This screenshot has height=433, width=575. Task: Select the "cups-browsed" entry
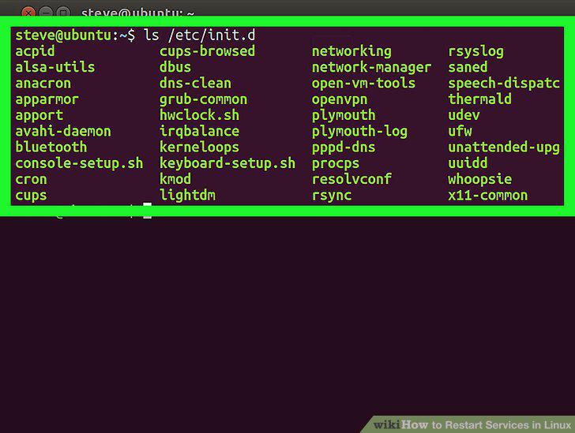click(x=207, y=51)
